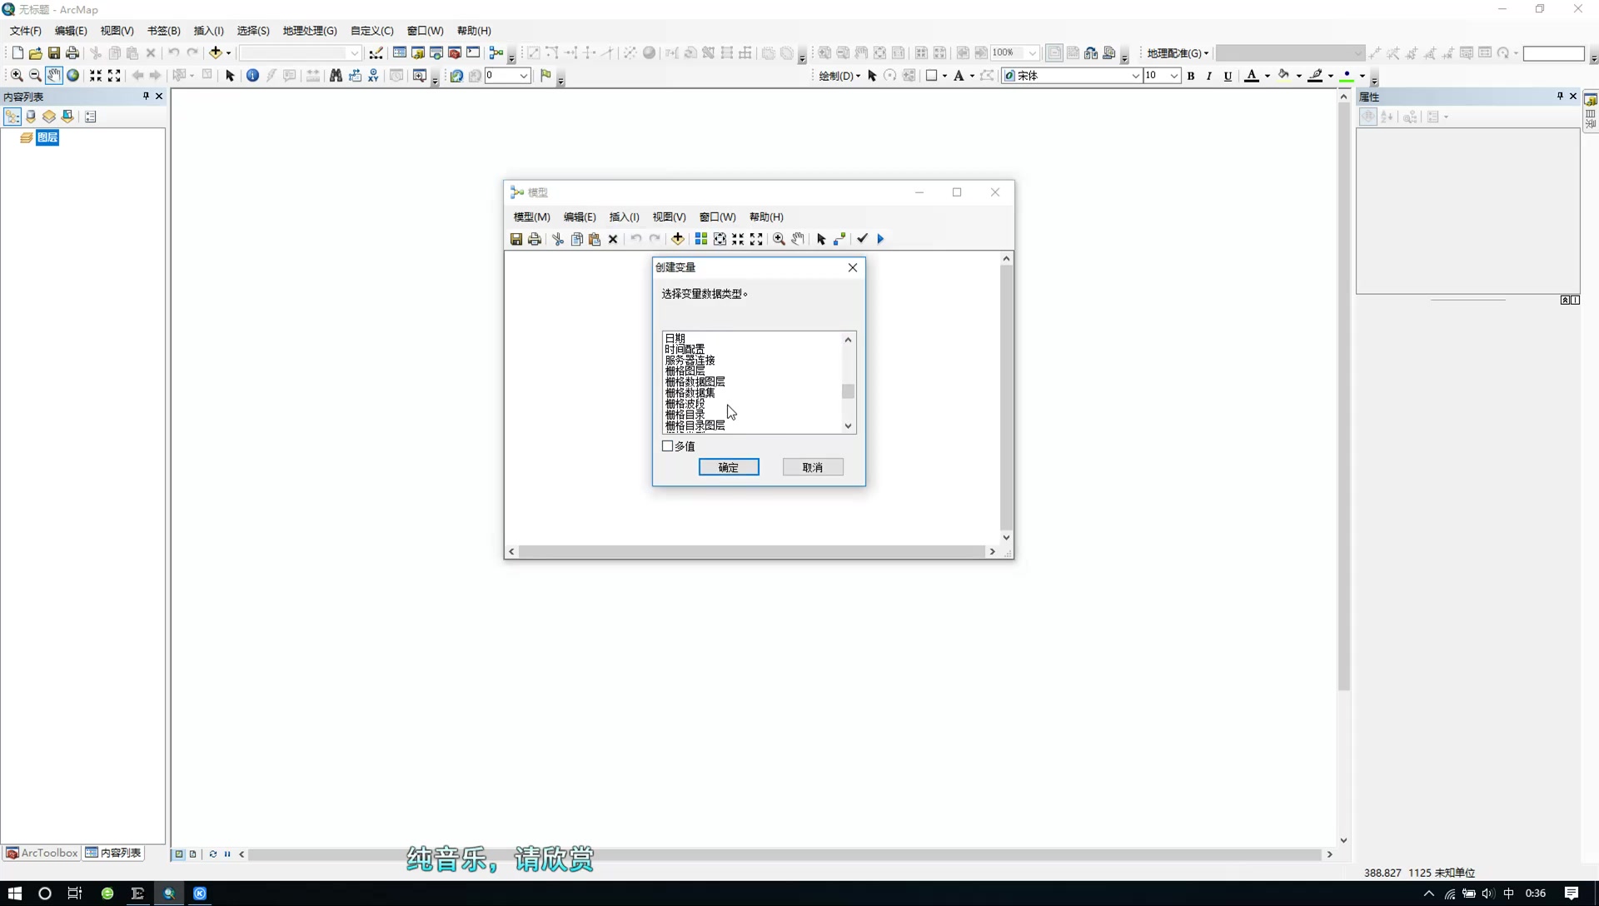The width and height of the screenshot is (1599, 906).
Task: Select 栅格数据集 in the data type list
Action: coord(690,393)
